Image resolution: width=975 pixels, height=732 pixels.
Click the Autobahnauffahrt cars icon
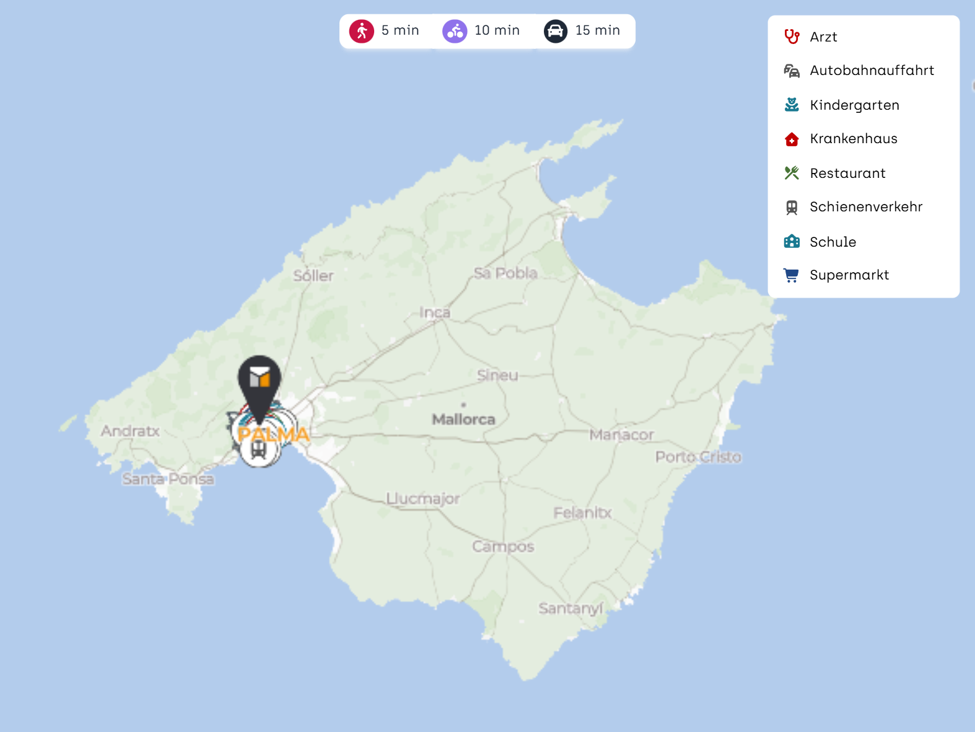point(792,71)
